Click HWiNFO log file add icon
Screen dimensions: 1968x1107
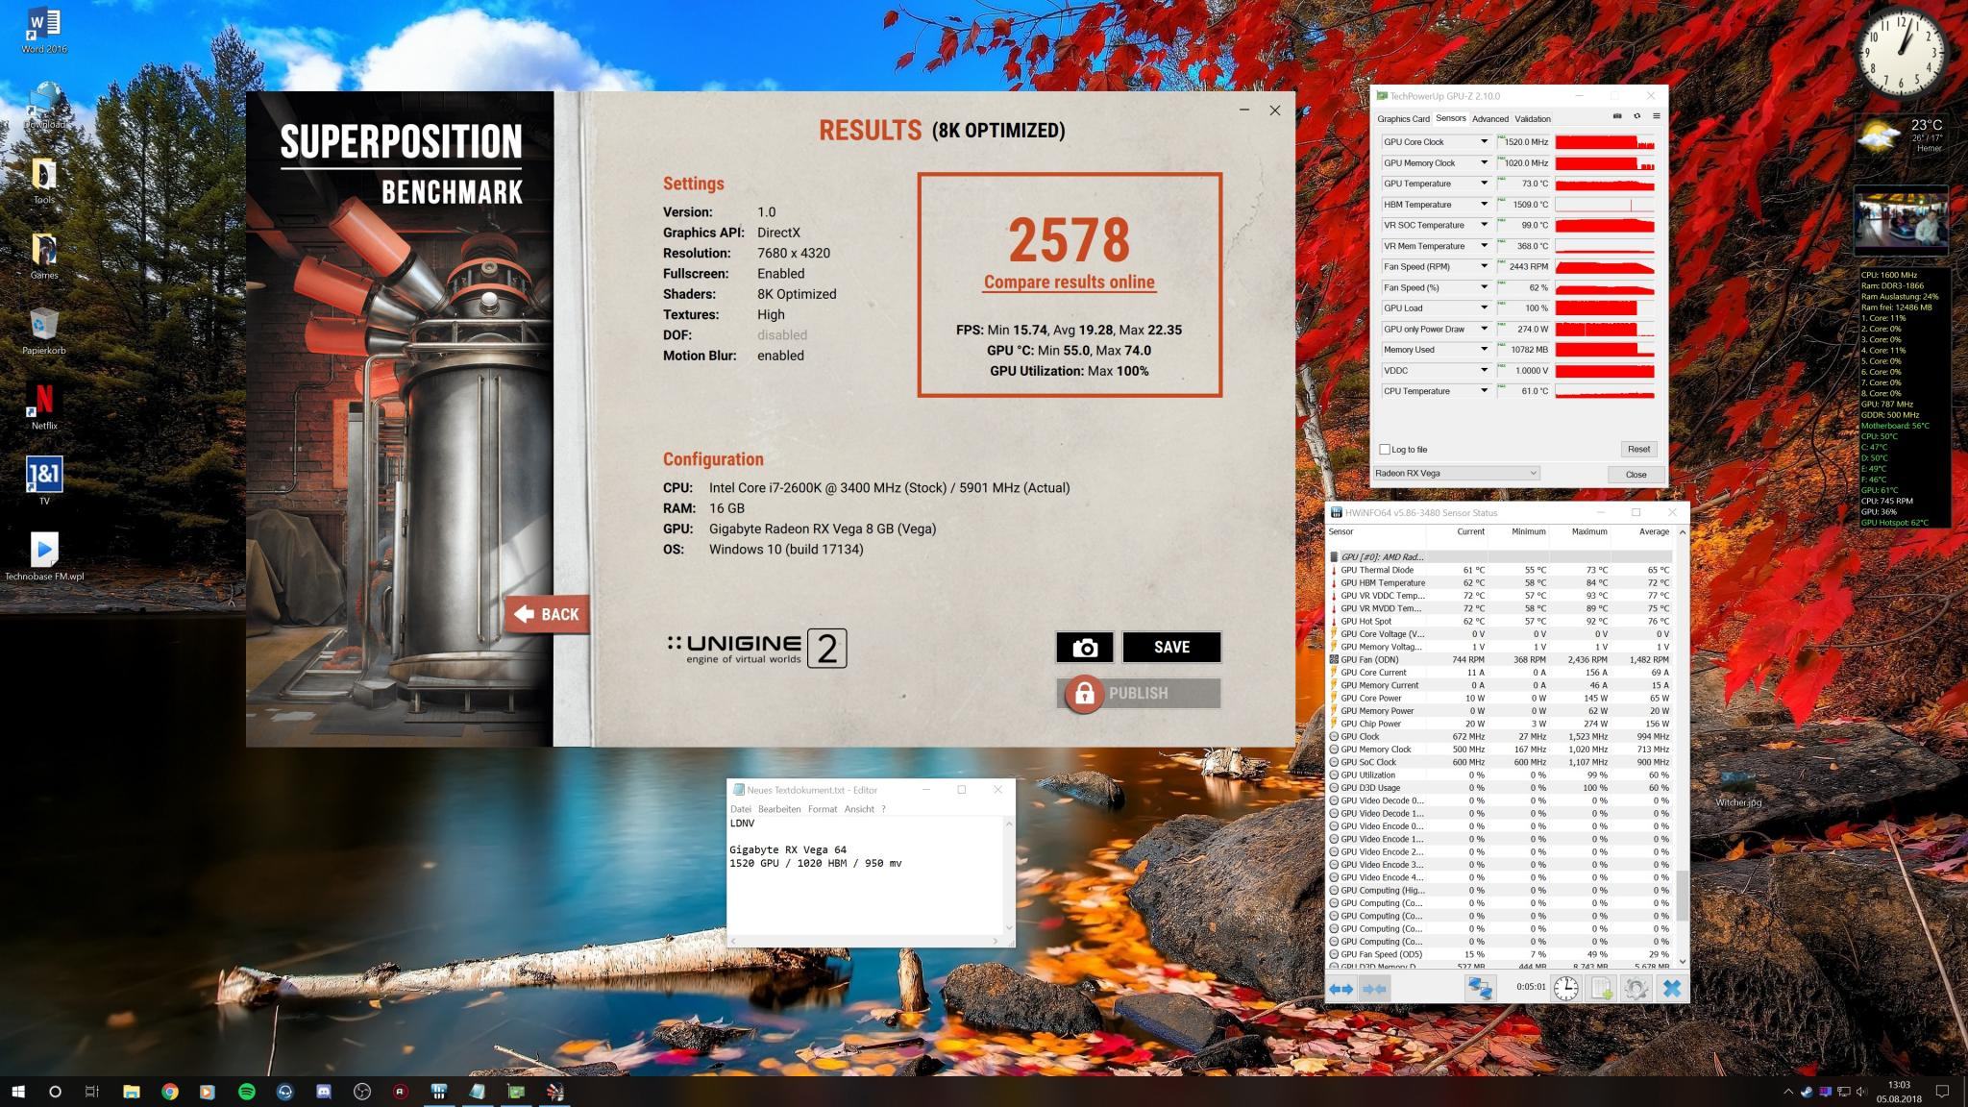click(x=1601, y=988)
